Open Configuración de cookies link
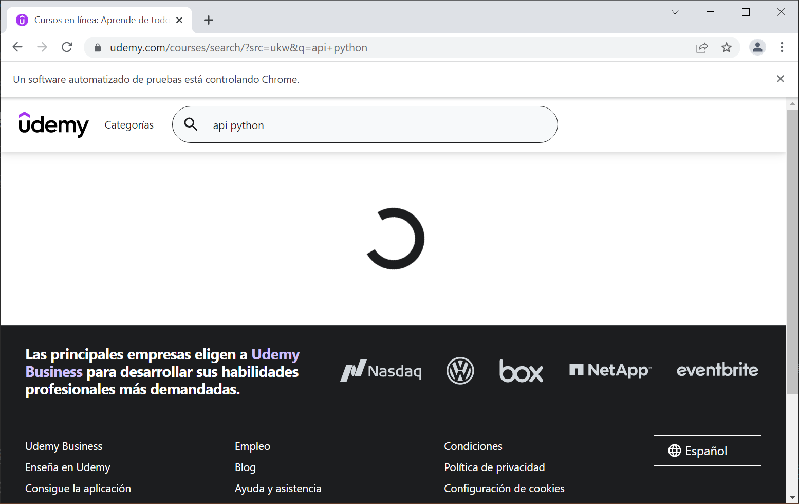The width and height of the screenshot is (799, 504). point(504,489)
